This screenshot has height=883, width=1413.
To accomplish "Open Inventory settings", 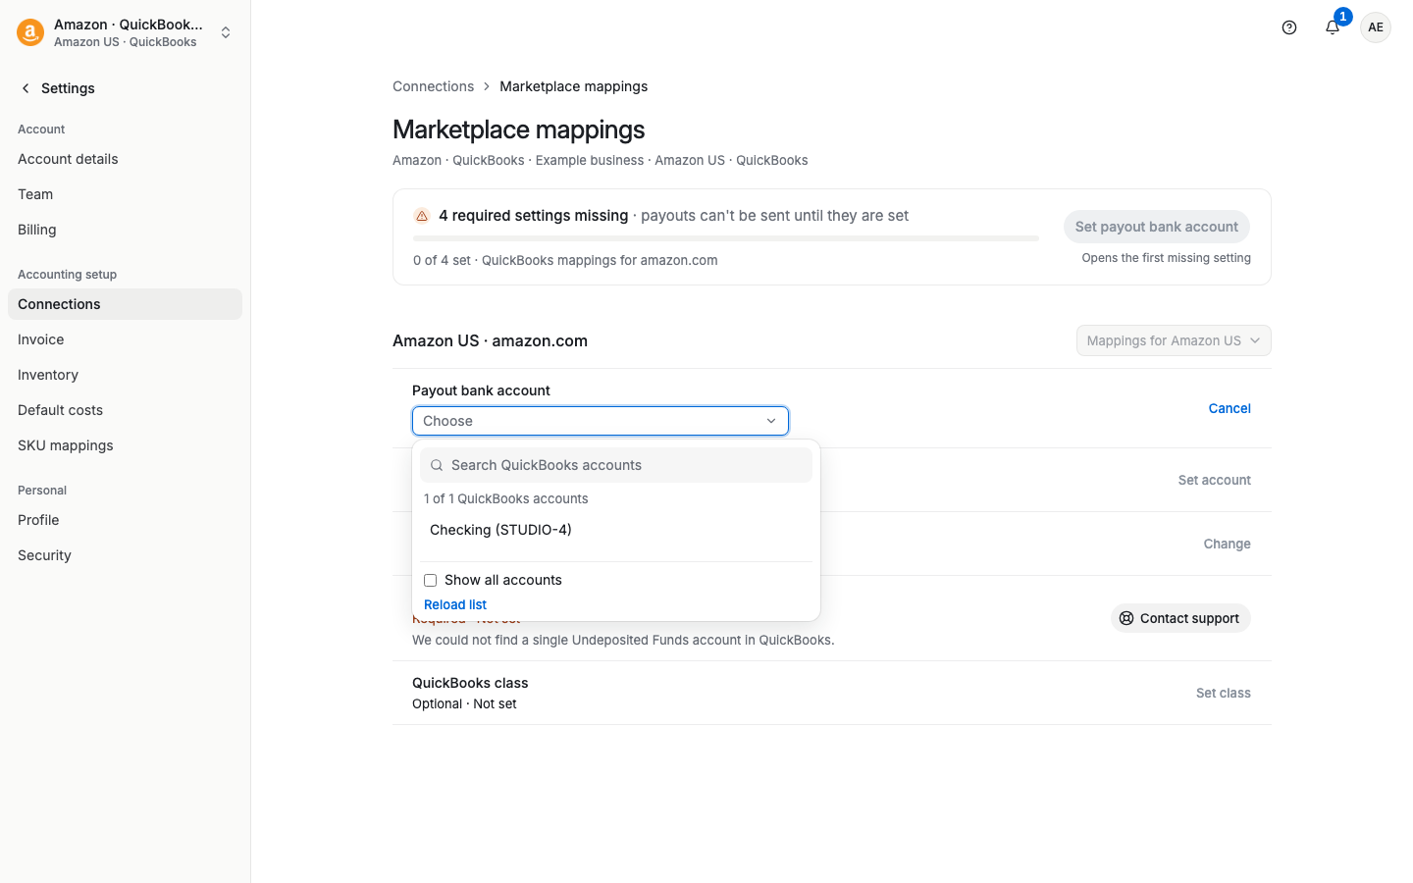I will 125,375.
